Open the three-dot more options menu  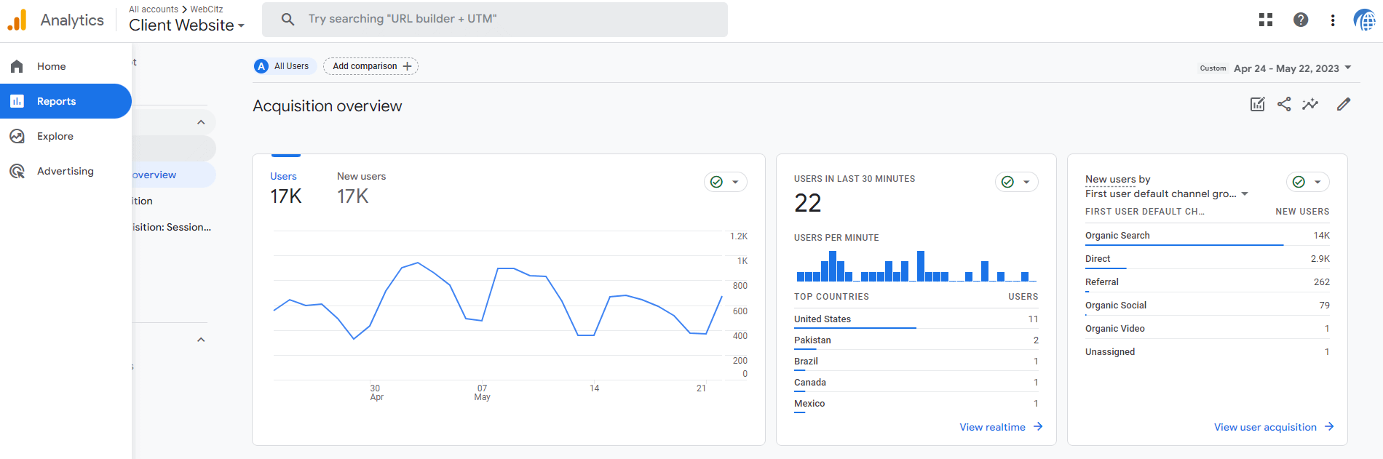click(1333, 20)
